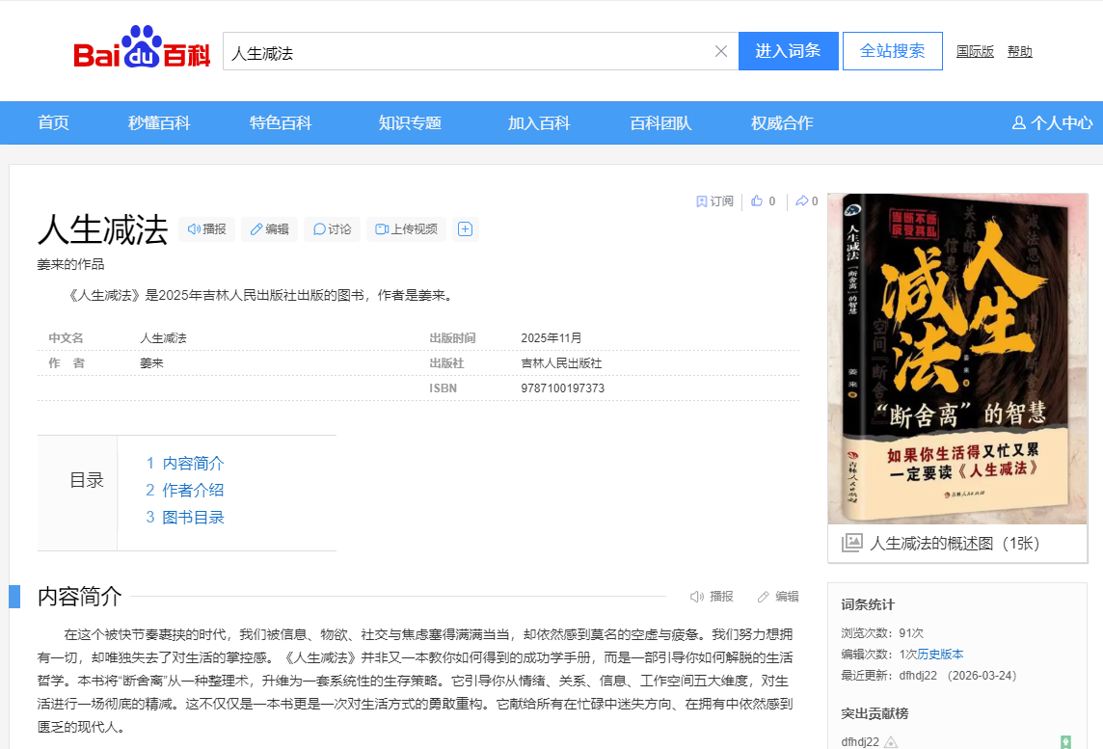The height and width of the screenshot is (749, 1103).
Task: Click the plus icon after 上传视频
Action: point(465,229)
